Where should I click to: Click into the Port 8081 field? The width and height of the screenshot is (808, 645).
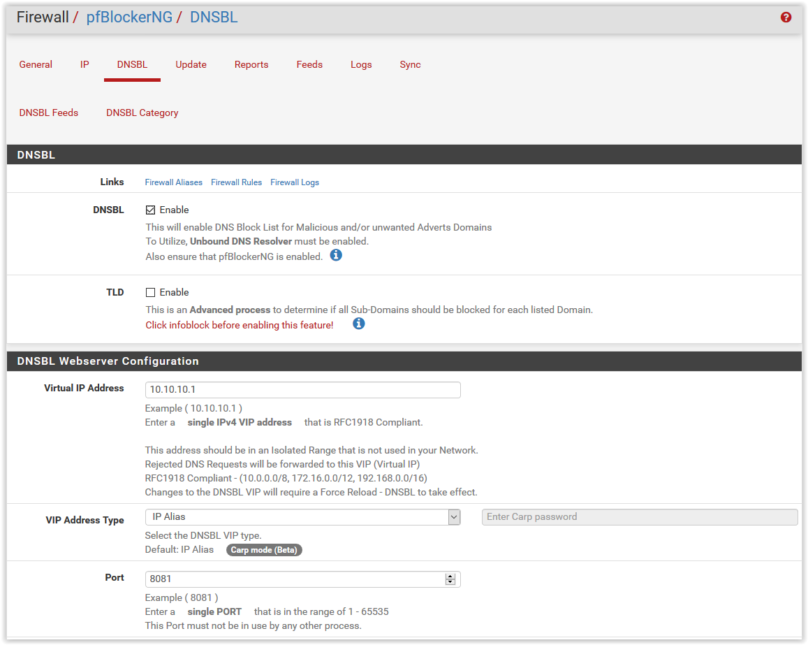pyautogui.click(x=302, y=579)
